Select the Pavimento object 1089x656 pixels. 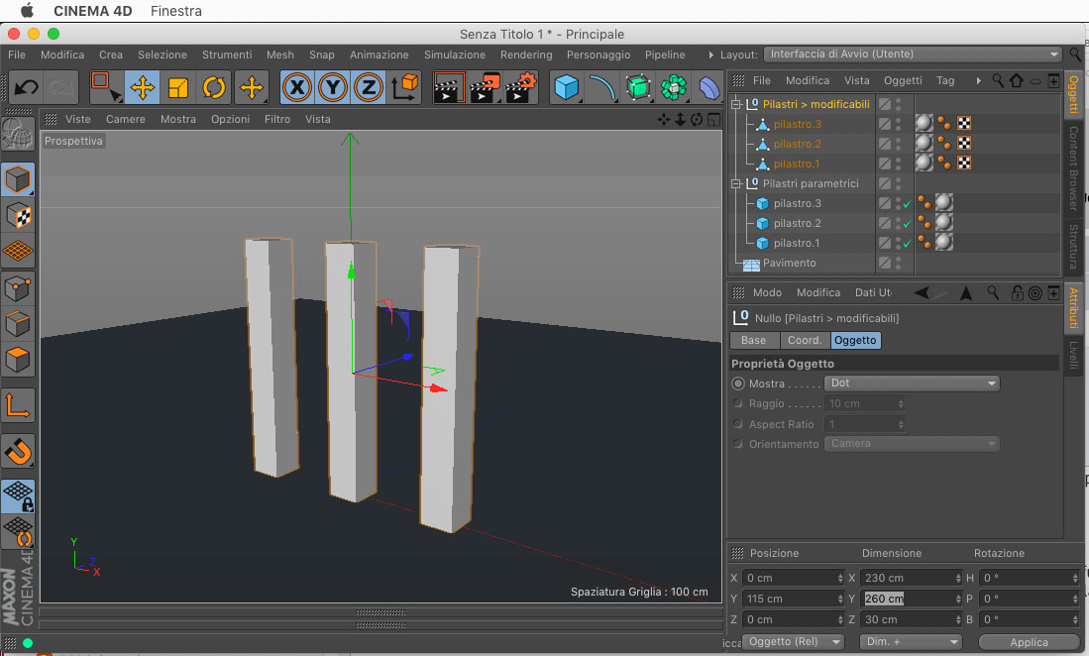click(789, 264)
